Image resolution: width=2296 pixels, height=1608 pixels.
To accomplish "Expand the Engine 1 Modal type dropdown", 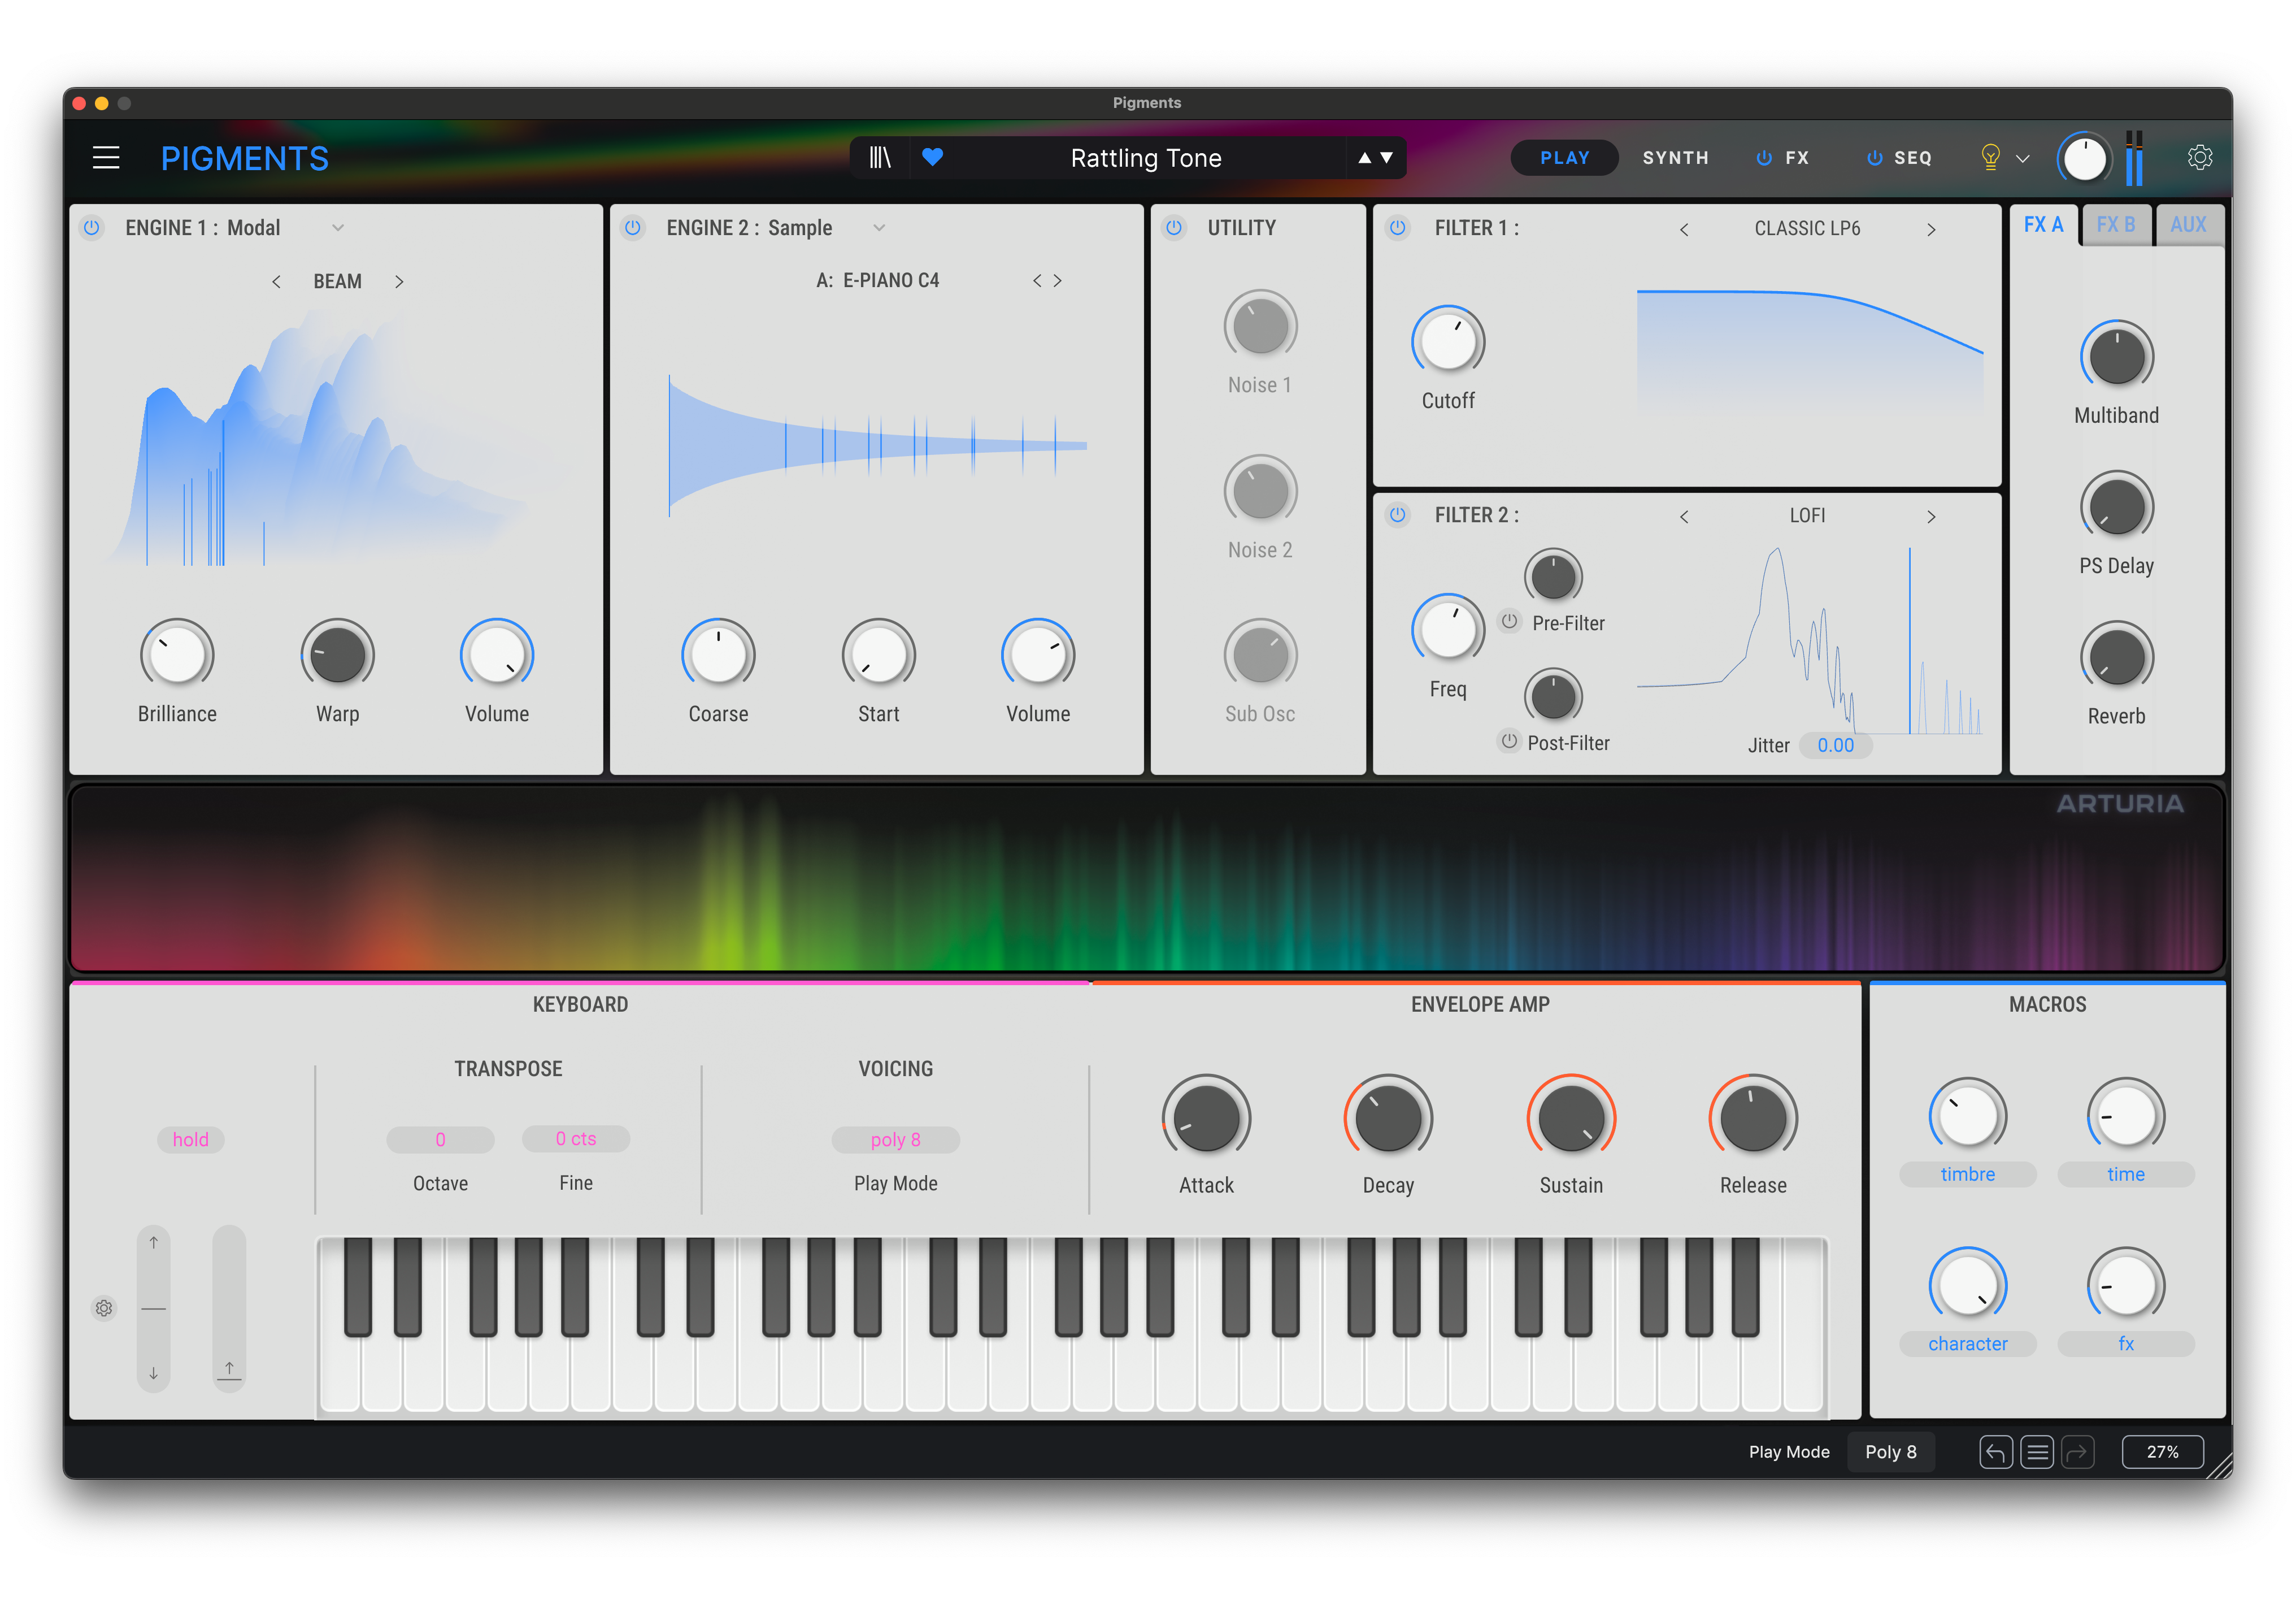I will click(338, 228).
